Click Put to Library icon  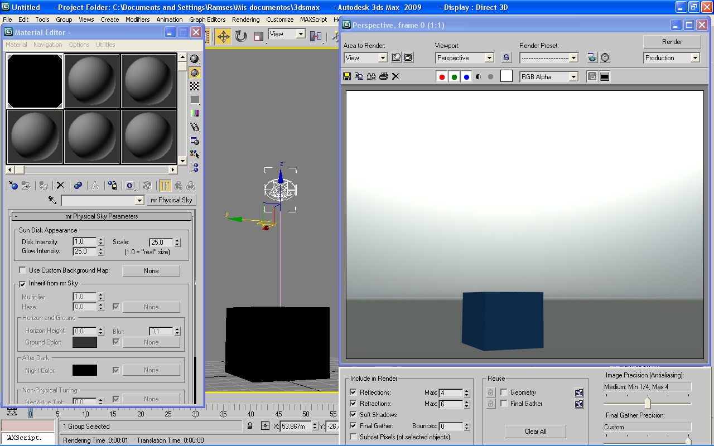[113, 186]
